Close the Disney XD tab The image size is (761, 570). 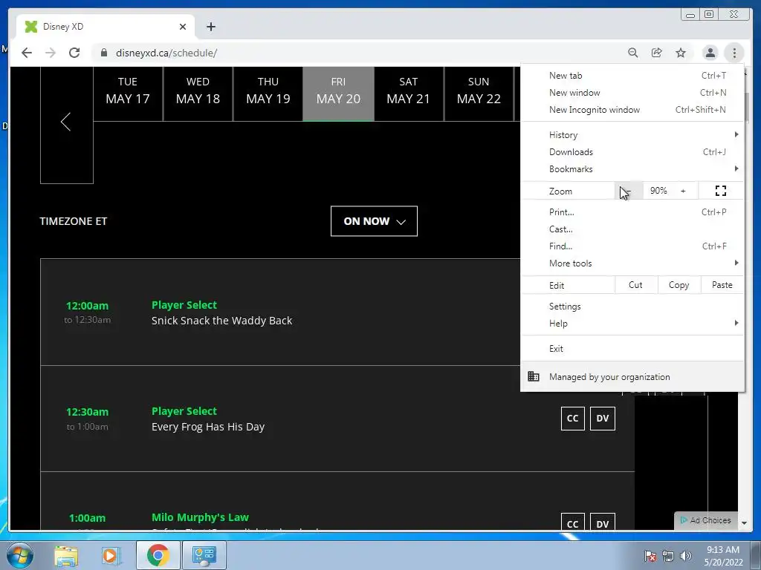point(183,27)
